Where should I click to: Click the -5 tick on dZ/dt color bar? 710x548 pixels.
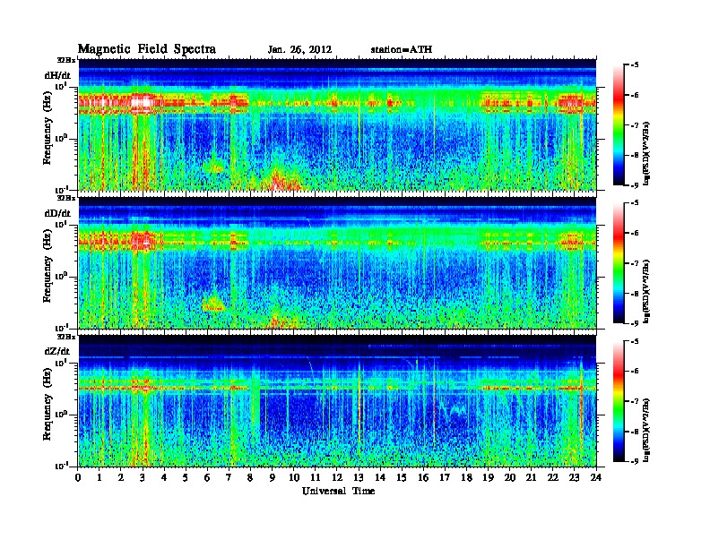point(635,341)
